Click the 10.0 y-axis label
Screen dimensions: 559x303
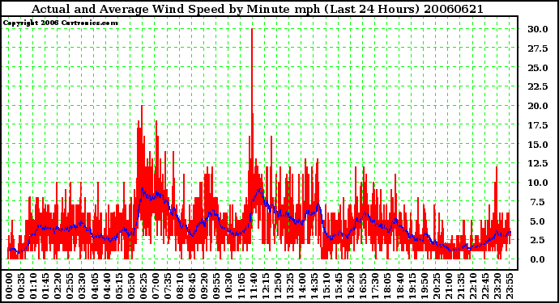(x=538, y=183)
